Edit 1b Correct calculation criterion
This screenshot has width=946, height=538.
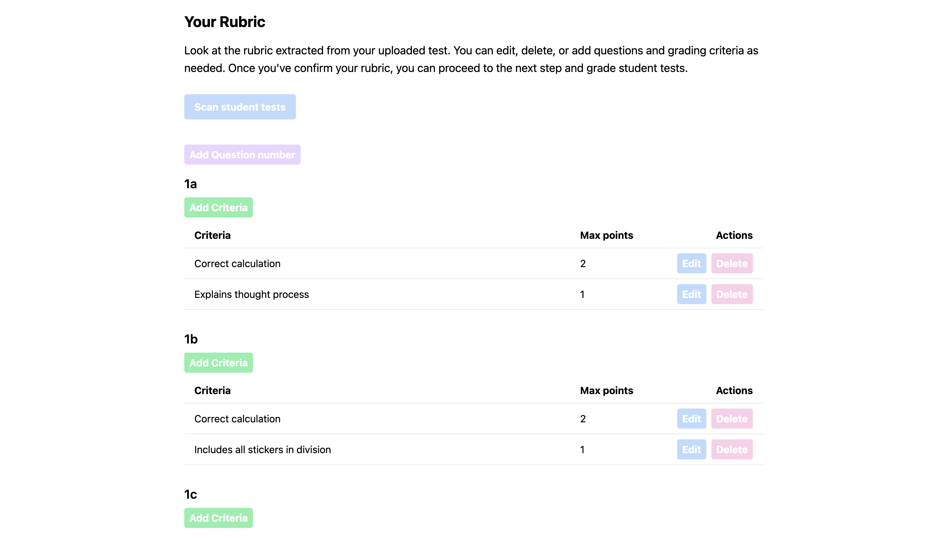pyautogui.click(x=691, y=419)
